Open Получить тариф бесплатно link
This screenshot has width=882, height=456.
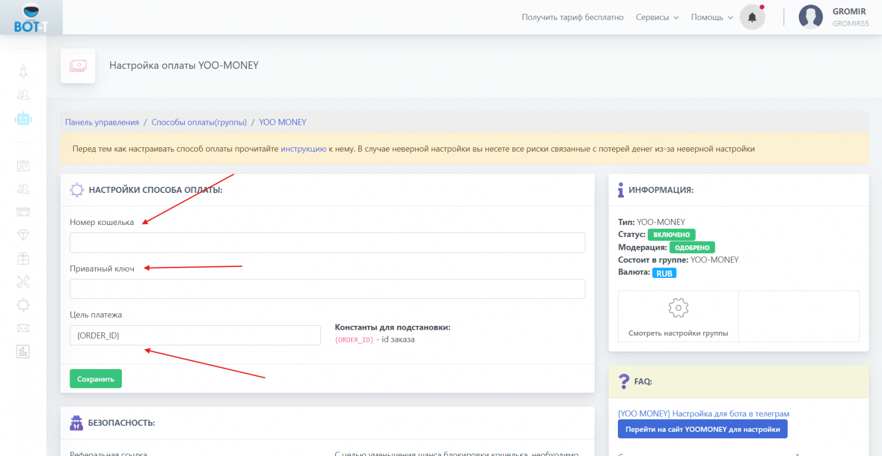point(573,17)
